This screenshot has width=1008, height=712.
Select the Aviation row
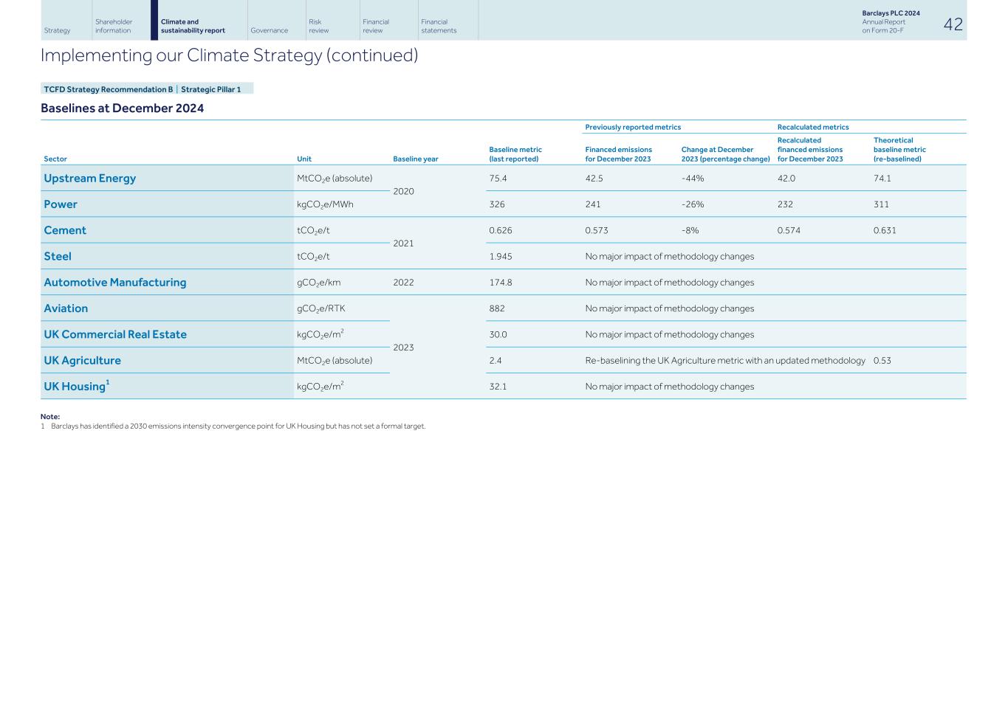coord(66,308)
